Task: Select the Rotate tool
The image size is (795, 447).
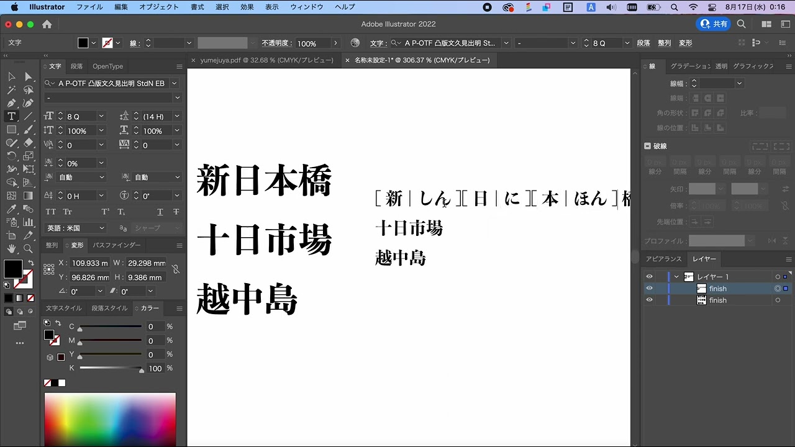Action: point(11,156)
